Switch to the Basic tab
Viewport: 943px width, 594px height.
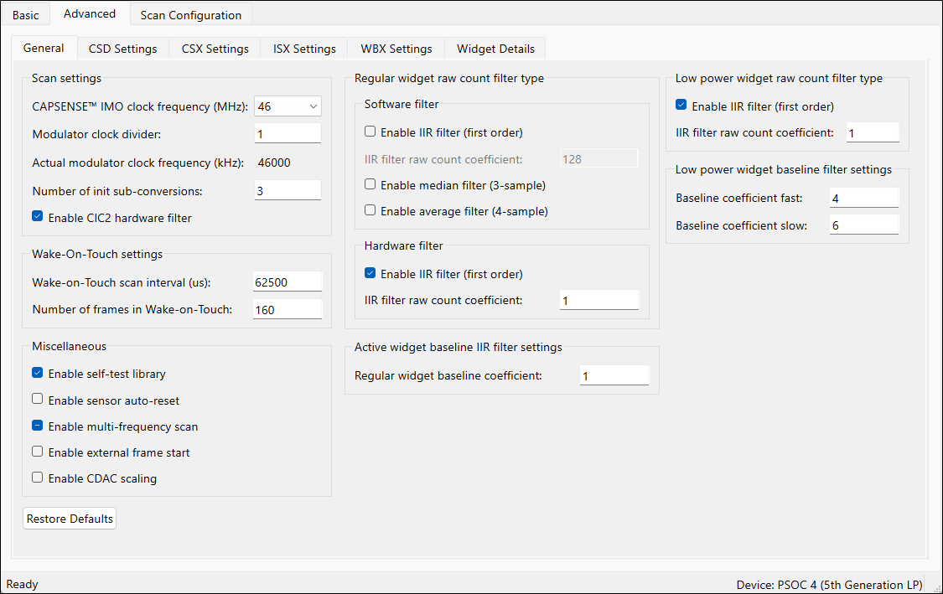25,15
